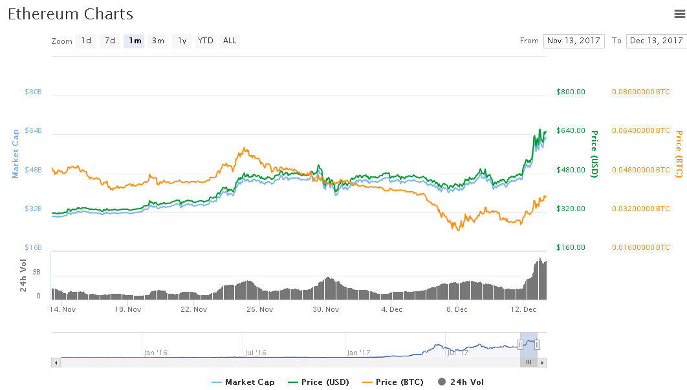
Task: Toggle Market Cap series in legend
Action: point(243,382)
